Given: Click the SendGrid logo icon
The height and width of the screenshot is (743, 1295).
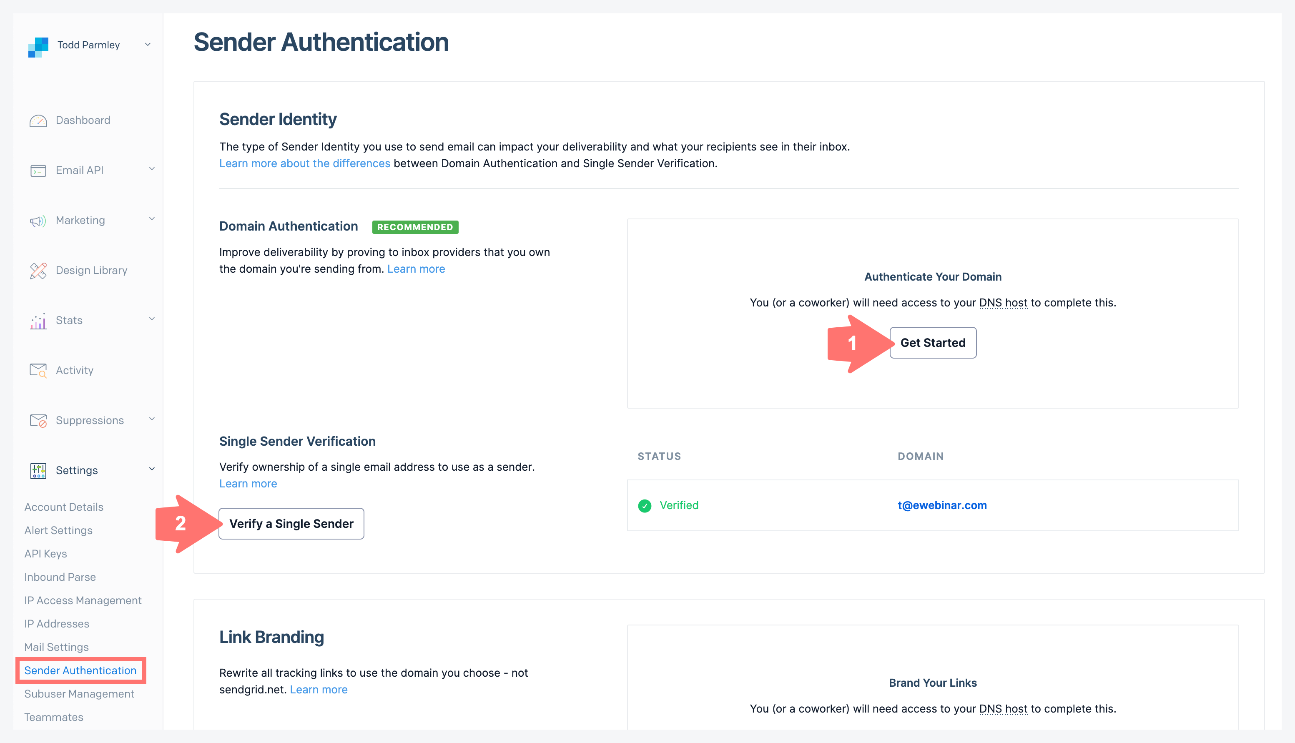Looking at the screenshot, I should (38, 47).
